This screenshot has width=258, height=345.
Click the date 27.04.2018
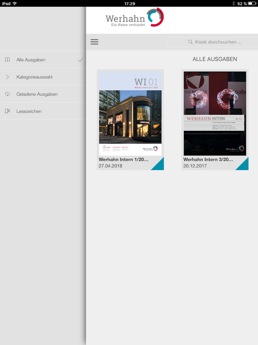110,166
